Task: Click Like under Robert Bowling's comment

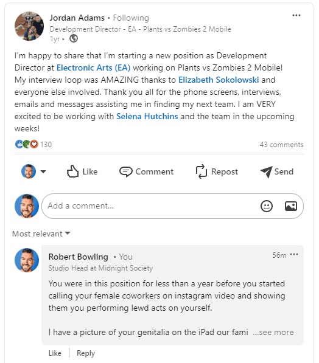Action: [x=55, y=353]
